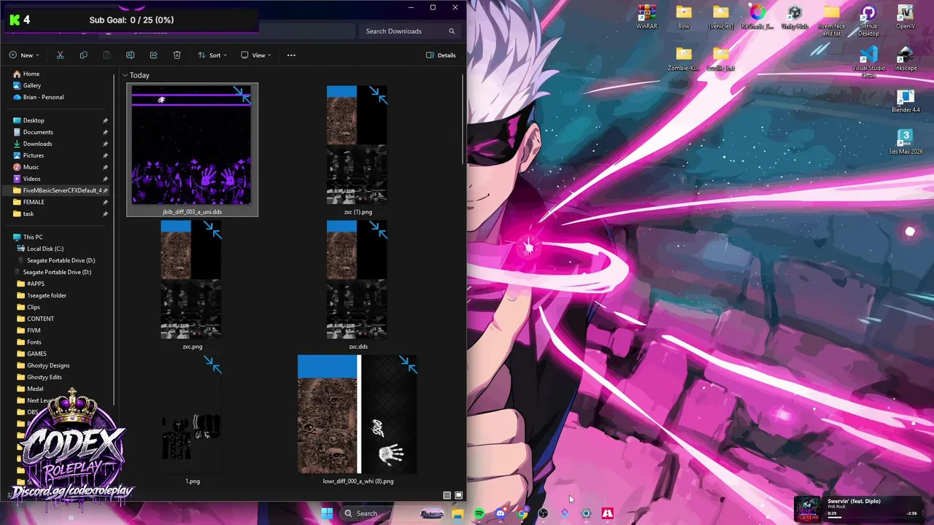The width and height of the screenshot is (934, 525).
Task: Select the fivem face and tat folder
Action: 831,20
